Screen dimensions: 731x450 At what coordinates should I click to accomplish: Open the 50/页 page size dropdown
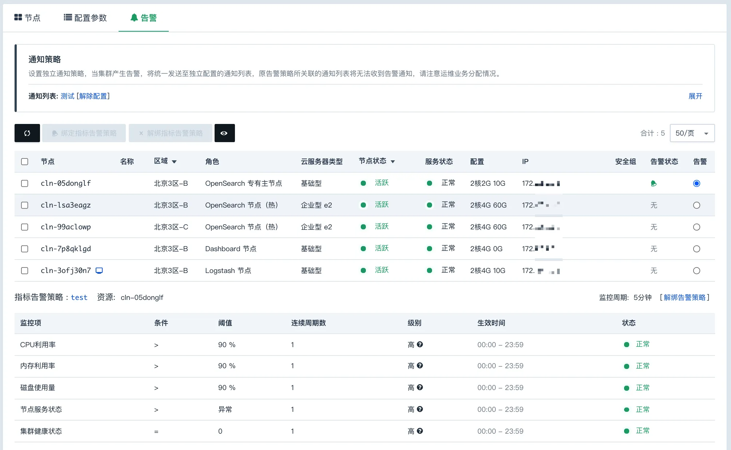tap(692, 133)
